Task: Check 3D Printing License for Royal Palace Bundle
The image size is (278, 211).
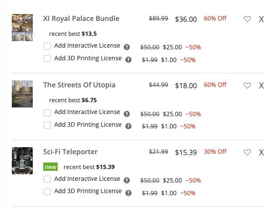Action: (x=47, y=59)
